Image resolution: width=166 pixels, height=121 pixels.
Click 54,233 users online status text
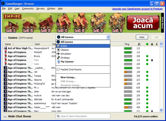click(x=146, y=117)
